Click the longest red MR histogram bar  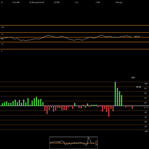tap(109, 111)
